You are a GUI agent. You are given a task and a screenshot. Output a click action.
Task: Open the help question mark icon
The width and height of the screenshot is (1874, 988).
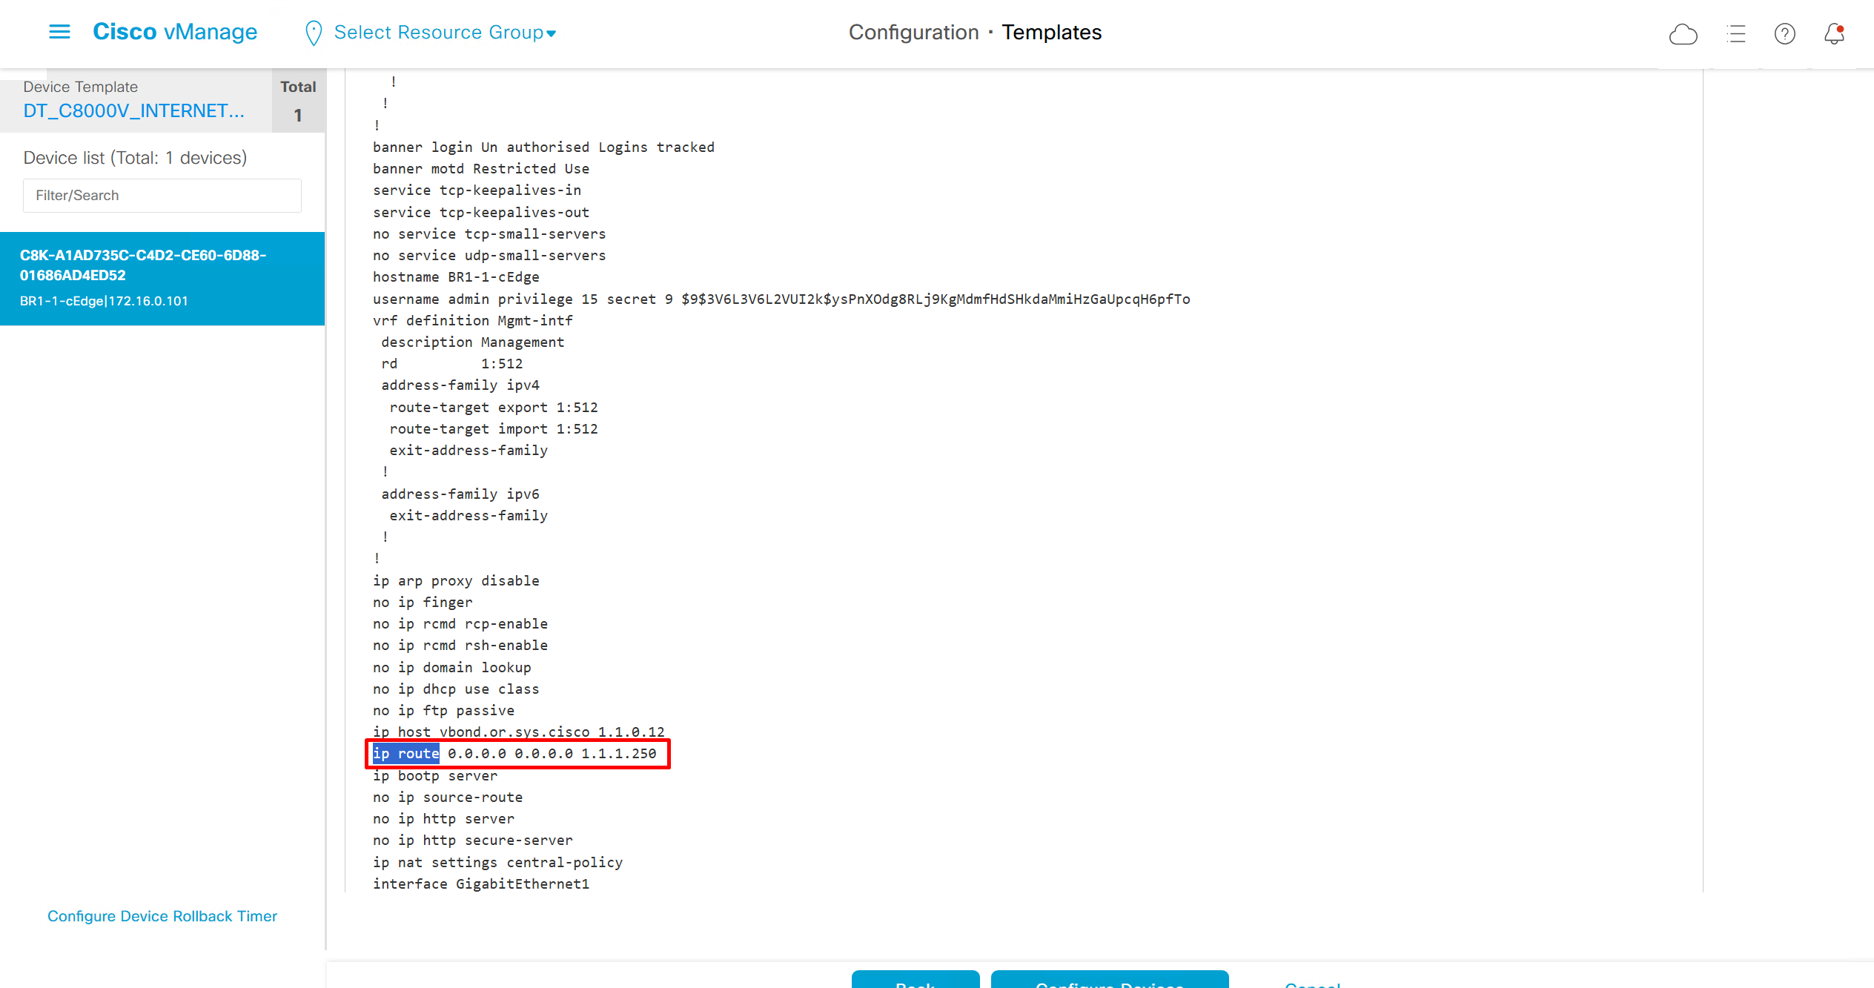pyautogui.click(x=1784, y=34)
